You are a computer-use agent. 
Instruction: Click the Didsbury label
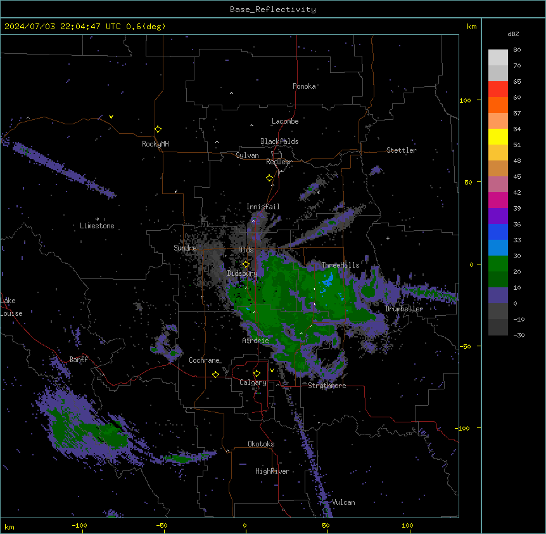pyautogui.click(x=243, y=273)
